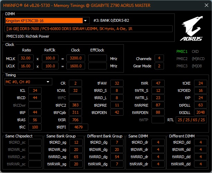Click the tXPDLL value 63
The image size is (212, 173).
[x=201, y=105]
